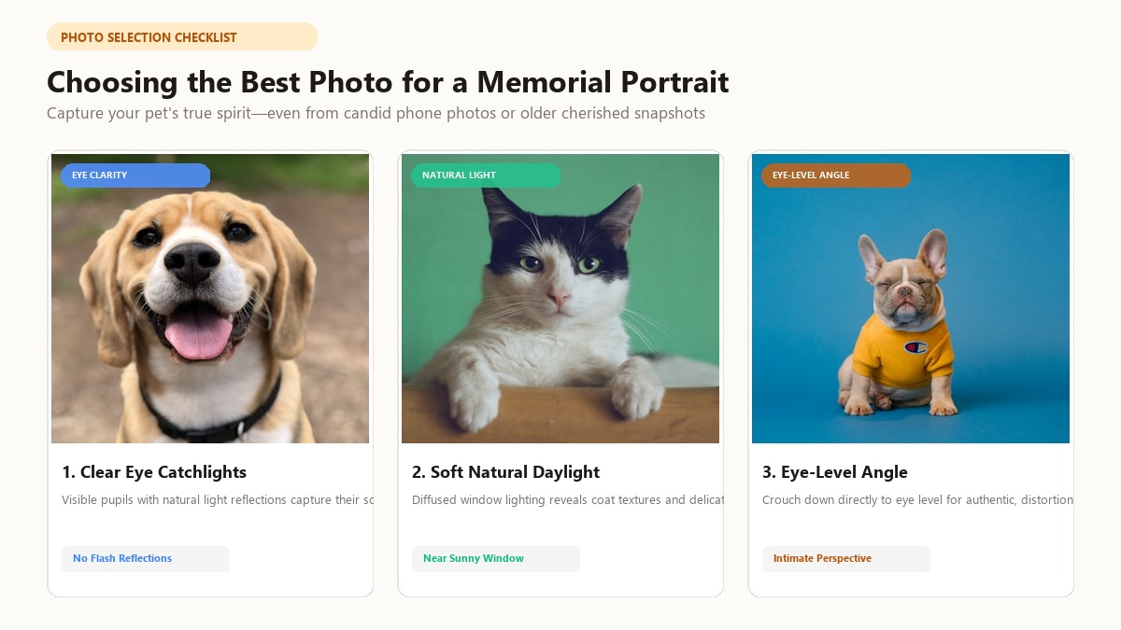This screenshot has height=630, width=1121.
Task: Click the crouch down description text
Action: click(x=917, y=500)
